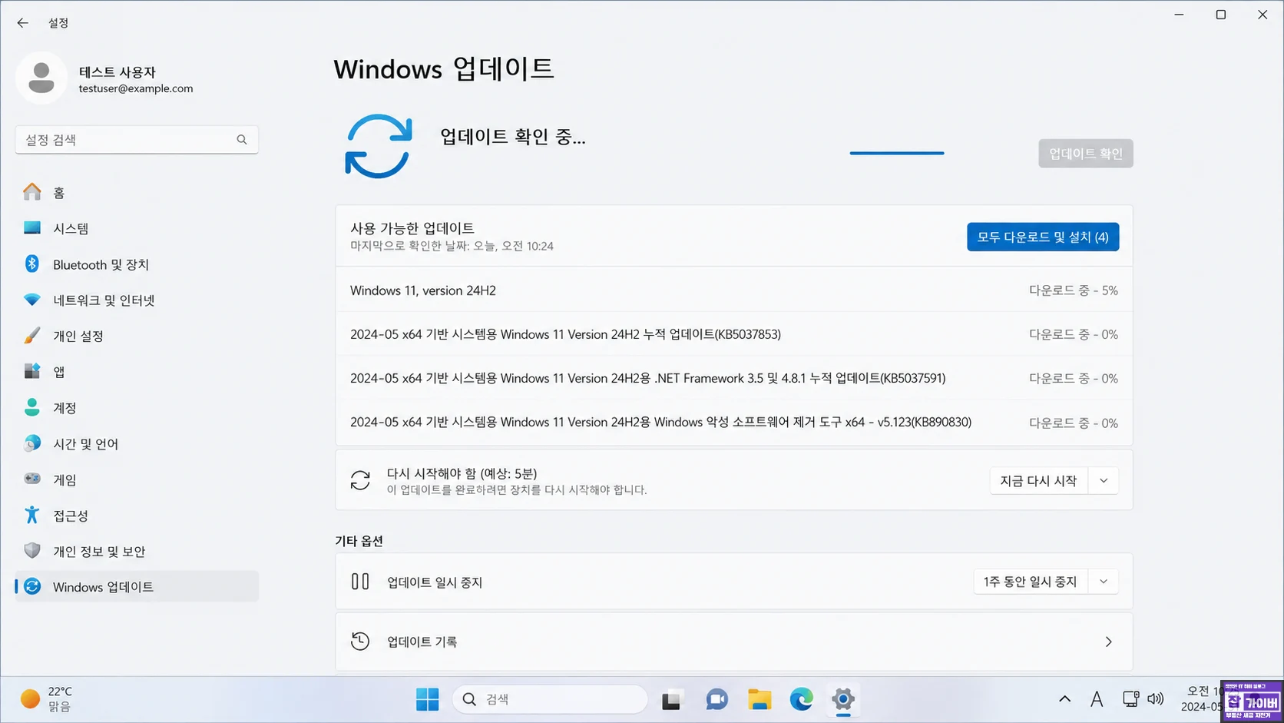
Task: Click the Windows 업데이트 page title
Action: click(x=444, y=69)
